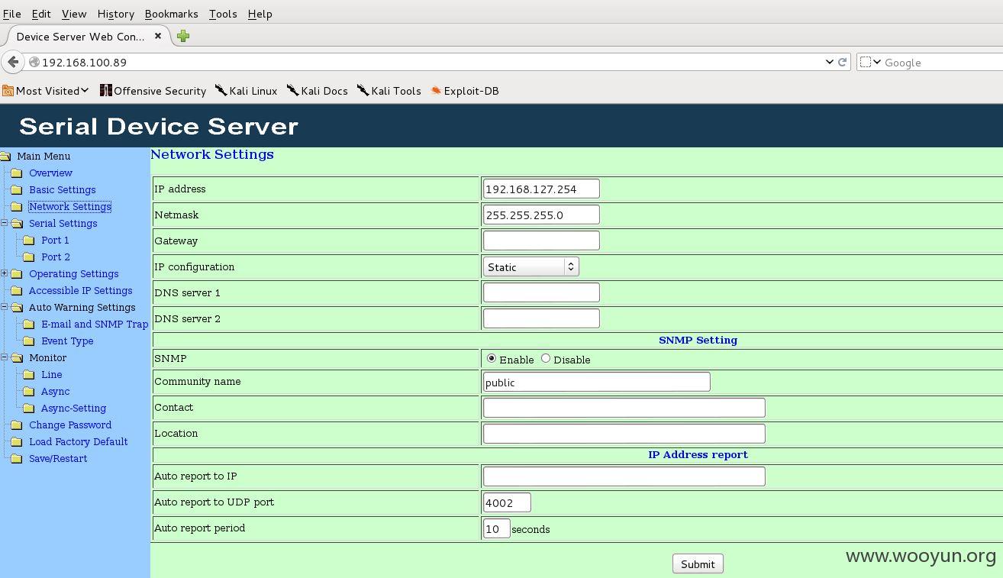
Task: Click the browser back arrow button
Action: [x=13, y=62]
